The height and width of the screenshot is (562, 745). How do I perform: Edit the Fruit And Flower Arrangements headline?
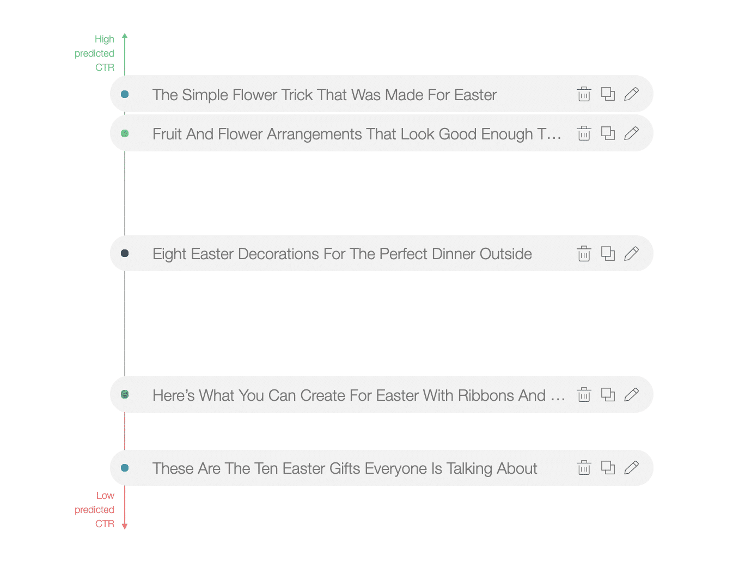click(631, 133)
